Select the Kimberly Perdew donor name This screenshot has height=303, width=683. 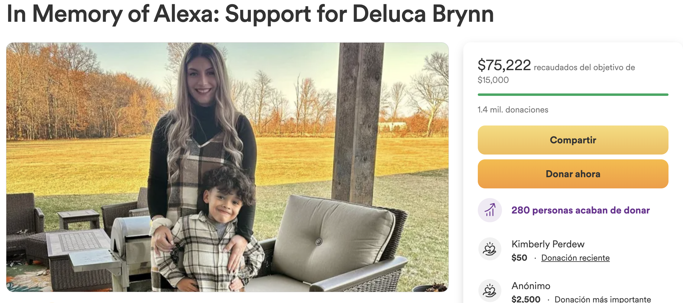548,244
